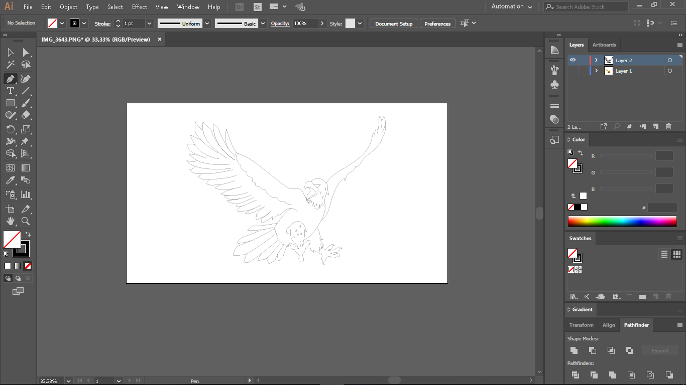Viewport: 686px width, 385px height.
Task: Select the Selection tool arrow
Action: (x=10, y=53)
